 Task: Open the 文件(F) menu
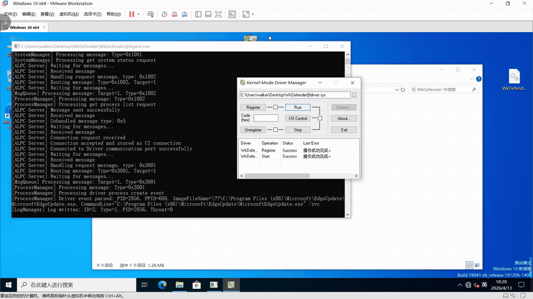pos(10,14)
